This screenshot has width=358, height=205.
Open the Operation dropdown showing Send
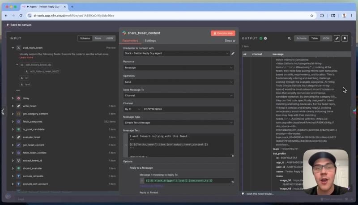[x=179, y=82]
